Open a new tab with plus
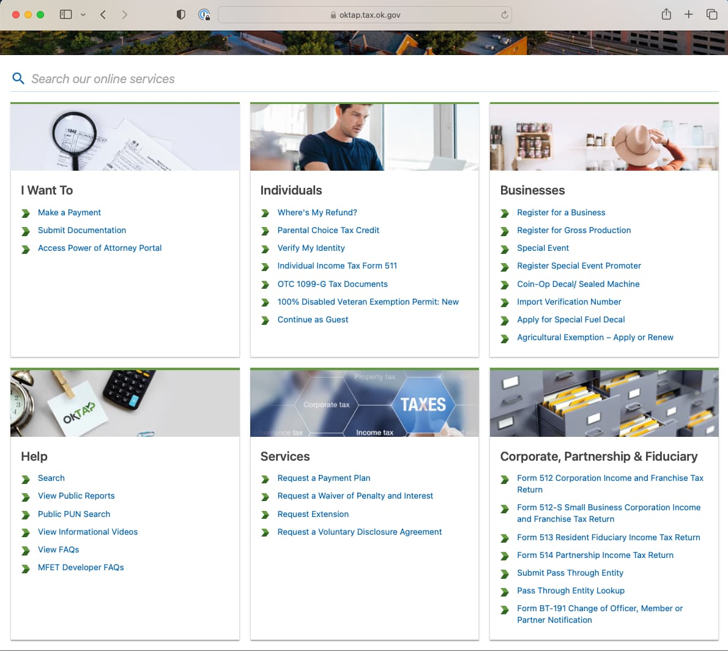This screenshot has width=728, height=651. click(x=688, y=15)
